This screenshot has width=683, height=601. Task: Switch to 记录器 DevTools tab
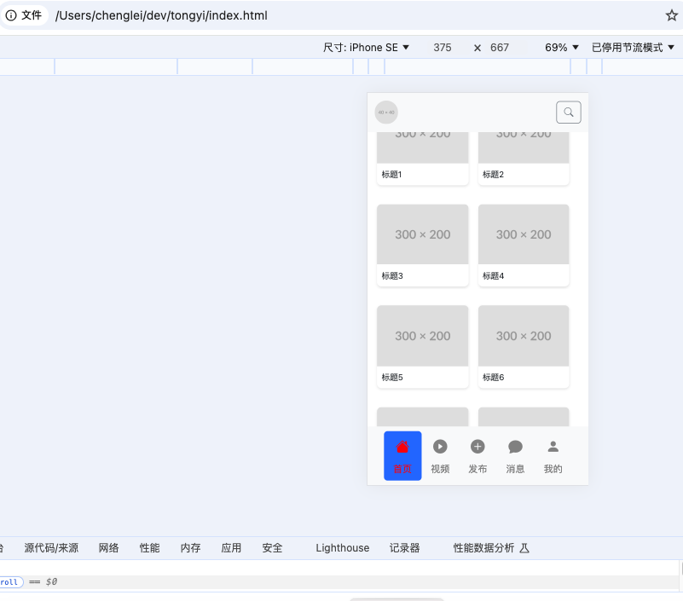[x=405, y=548]
